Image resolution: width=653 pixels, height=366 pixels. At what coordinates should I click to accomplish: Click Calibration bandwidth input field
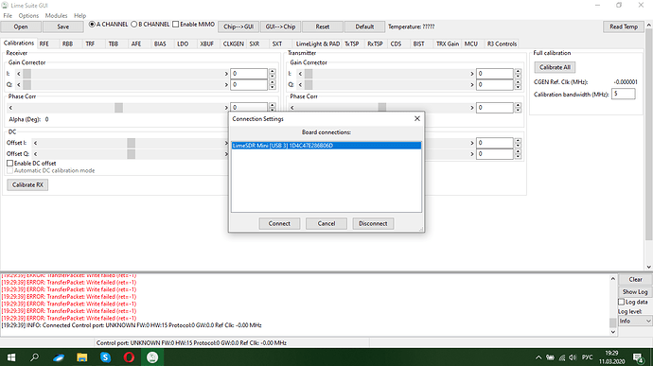624,95
